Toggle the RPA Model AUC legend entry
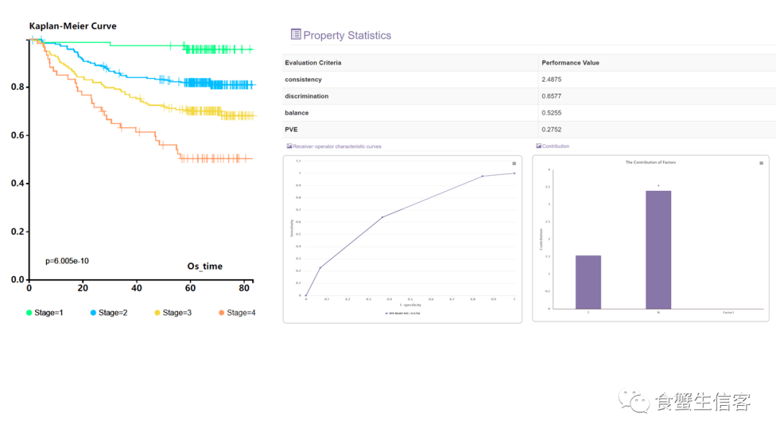Screen dimensions: 776x436 point(402,313)
